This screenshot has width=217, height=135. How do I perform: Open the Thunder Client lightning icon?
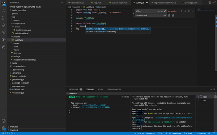pyautogui.click(x=4, y=40)
